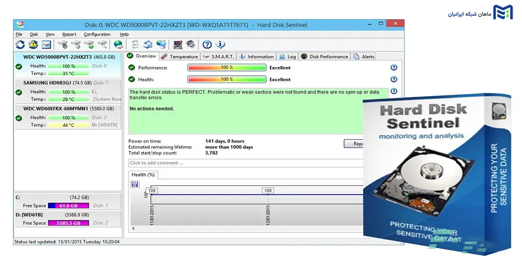Image resolution: width=522 pixels, height=261 pixels.
Task: Click the Performance 100 % gradient bar
Action: pyautogui.click(x=227, y=67)
